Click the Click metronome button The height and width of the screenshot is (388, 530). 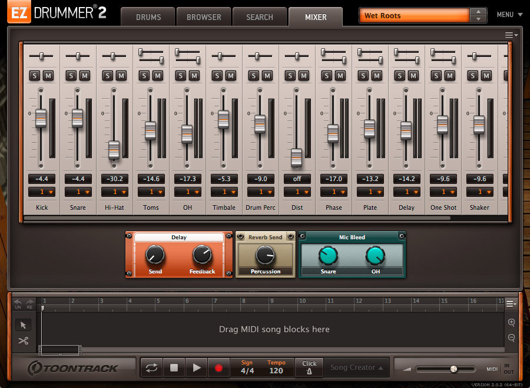coord(309,367)
